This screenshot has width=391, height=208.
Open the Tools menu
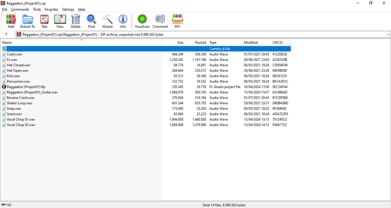pyautogui.click(x=37, y=9)
